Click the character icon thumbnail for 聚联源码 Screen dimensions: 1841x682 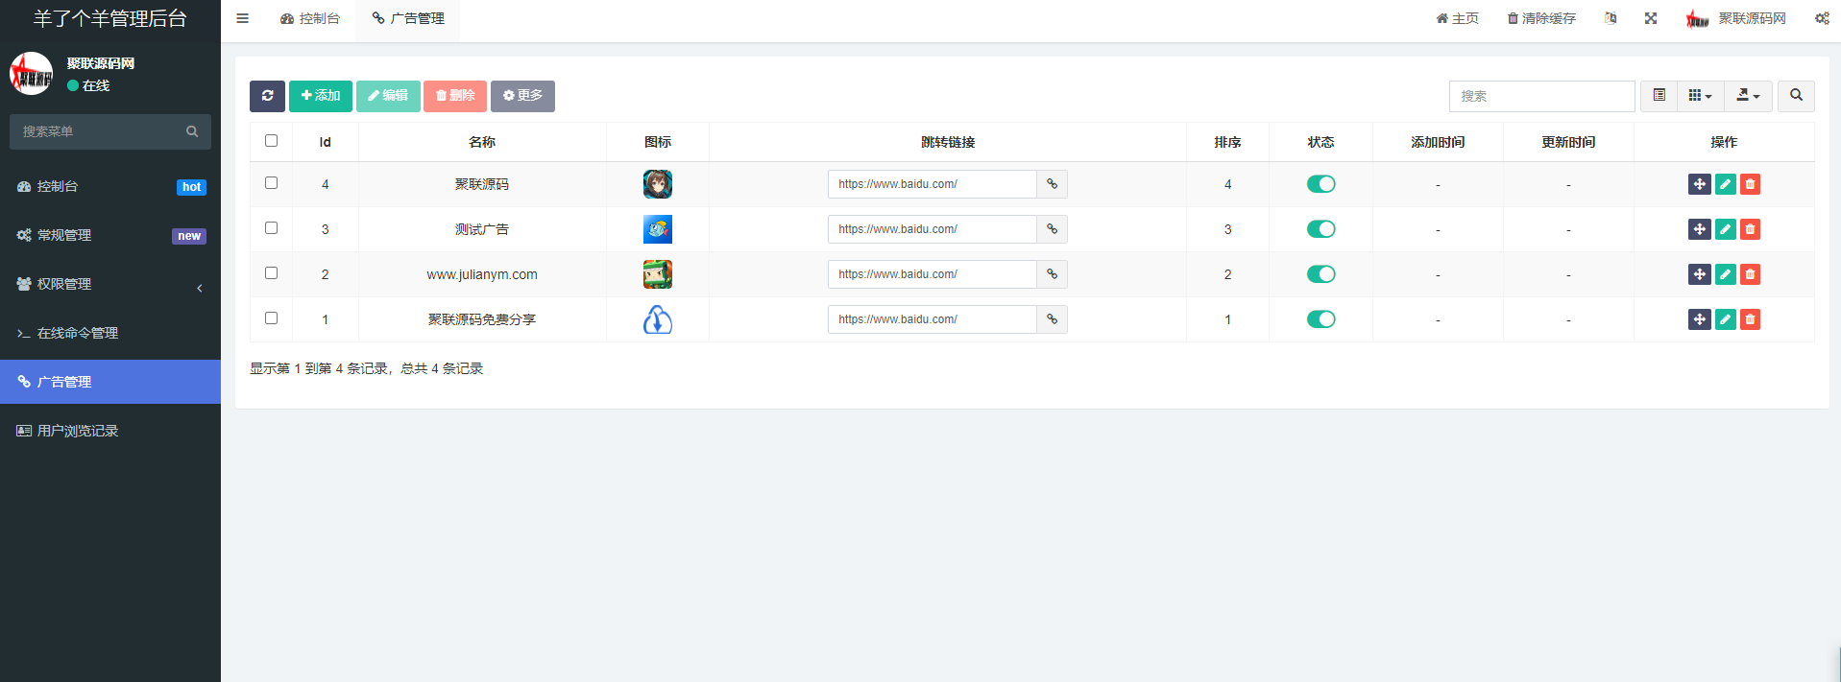click(x=658, y=184)
